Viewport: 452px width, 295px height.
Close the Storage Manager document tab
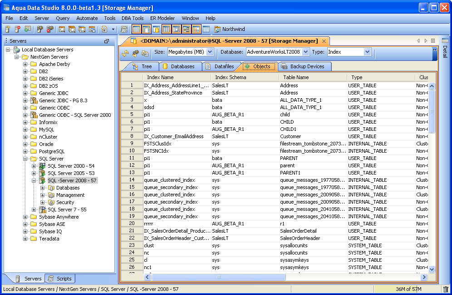[x=324, y=41]
